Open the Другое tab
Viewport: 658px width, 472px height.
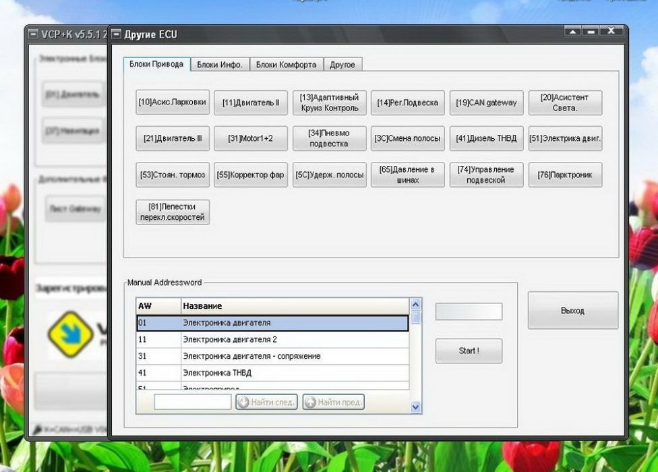point(342,65)
